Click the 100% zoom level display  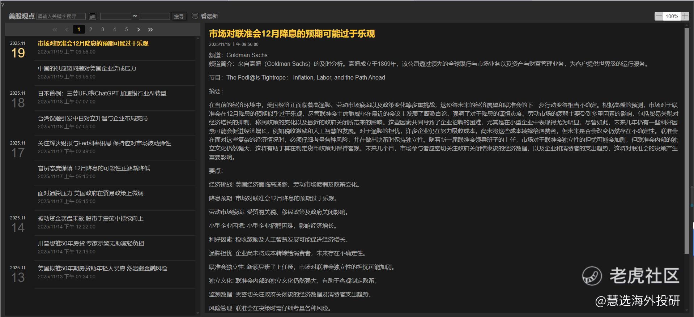click(672, 16)
